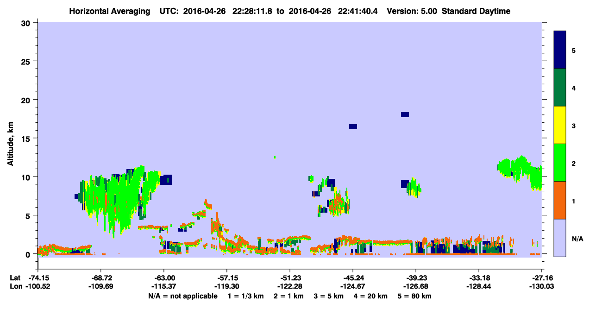Click the '1 = 1/3 km' legend entry
The image size is (602, 309).
246,296
